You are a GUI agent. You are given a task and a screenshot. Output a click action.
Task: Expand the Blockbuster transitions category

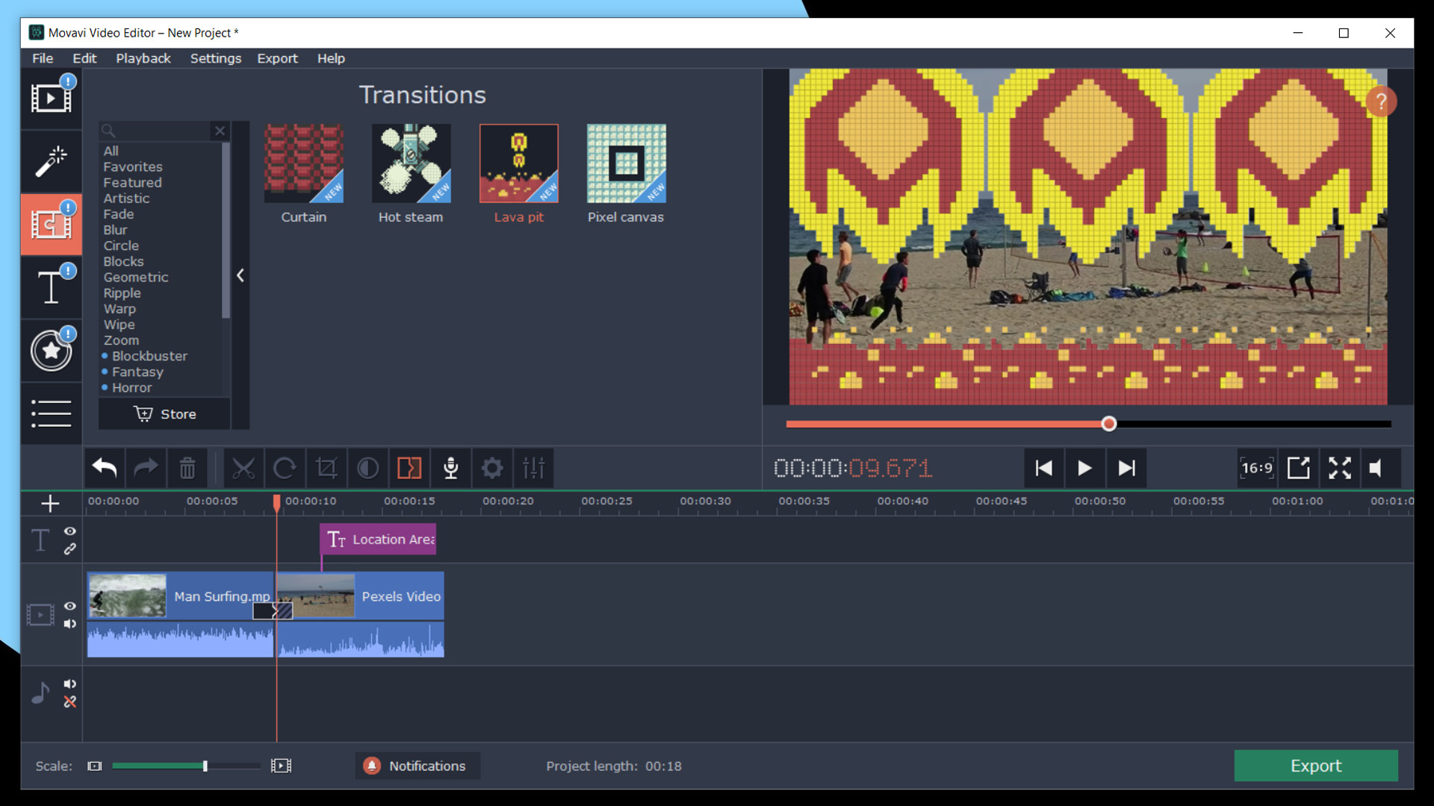click(x=149, y=355)
